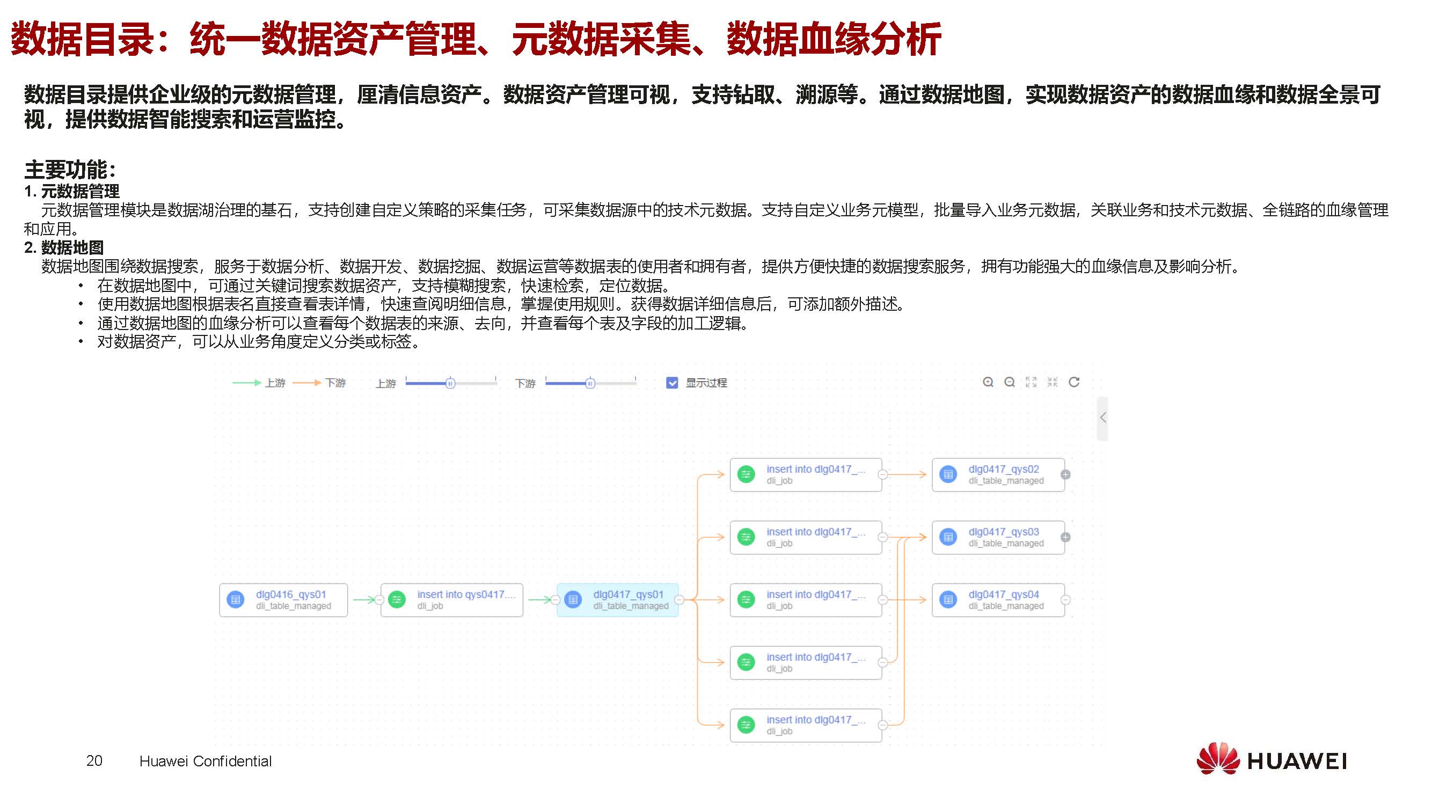The width and height of the screenshot is (1432, 805).
Task: Click the fullscreen expand arrows icon
Action: tap(1031, 382)
